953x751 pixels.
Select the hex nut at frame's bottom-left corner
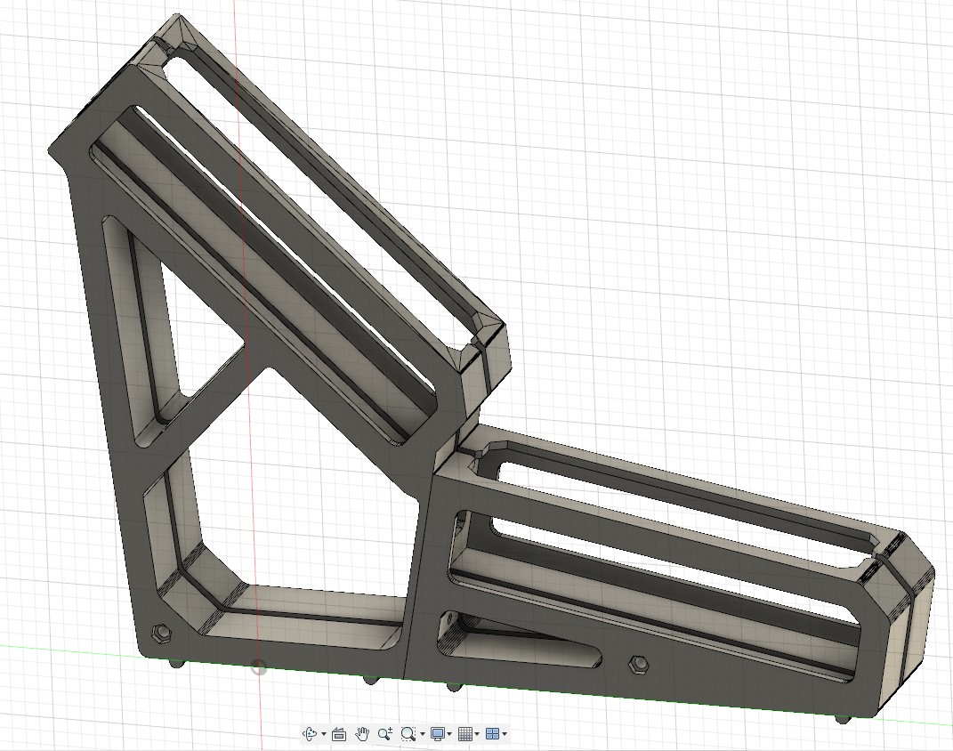tap(162, 634)
